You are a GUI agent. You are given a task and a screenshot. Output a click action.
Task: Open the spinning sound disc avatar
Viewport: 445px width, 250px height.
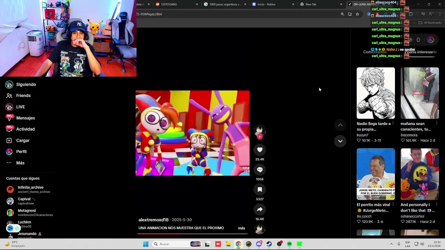(260, 229)
